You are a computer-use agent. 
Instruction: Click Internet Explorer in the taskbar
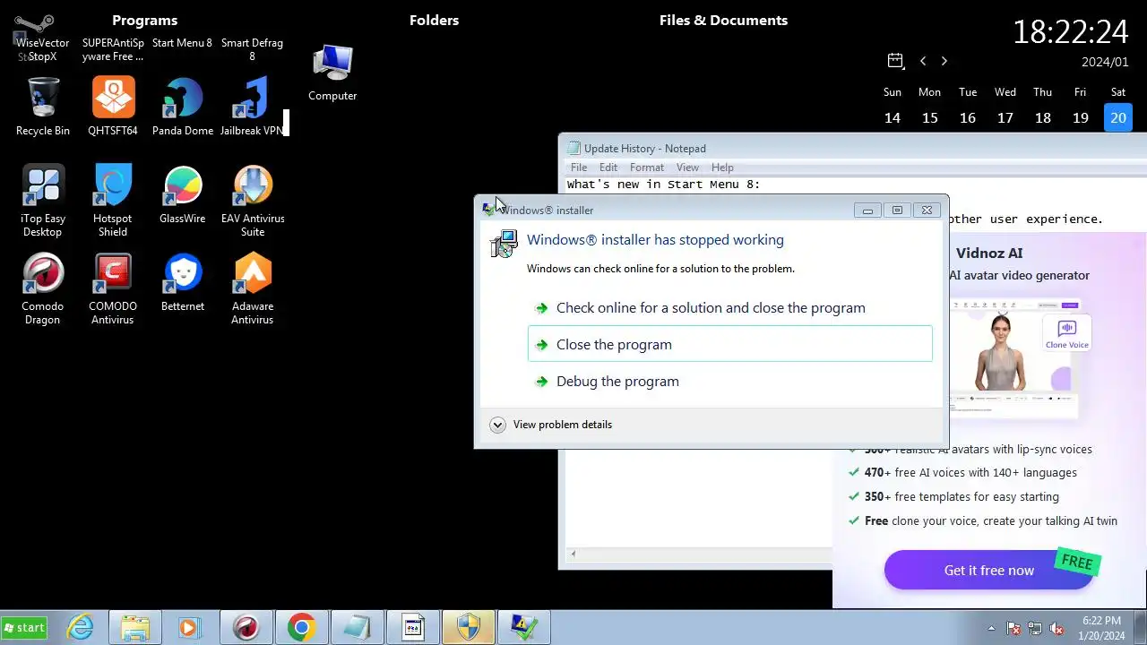click(x=81, y=628)
